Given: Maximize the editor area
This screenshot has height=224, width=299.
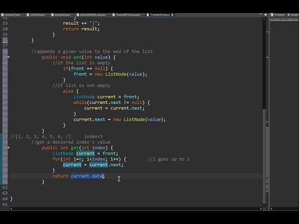Looking at the screenshot, I should [265, 15].
